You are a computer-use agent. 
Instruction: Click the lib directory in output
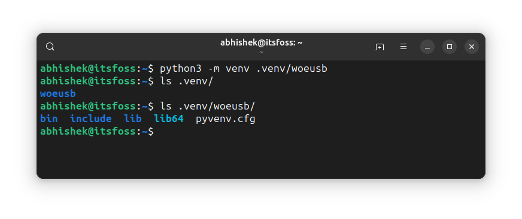point(133,119)
